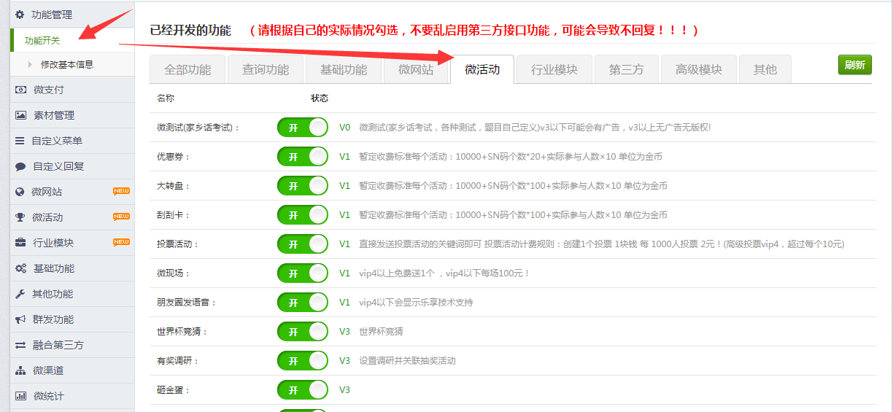Click the 群发功能 megaphone icon
Screen dimensions: 893x412
(20, 319)
